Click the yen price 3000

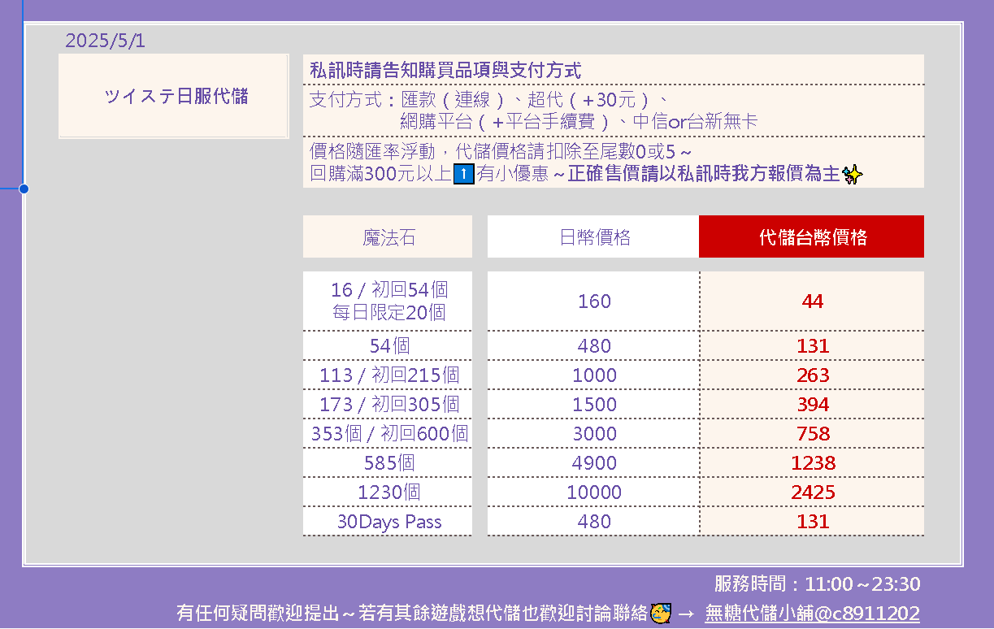593,433
